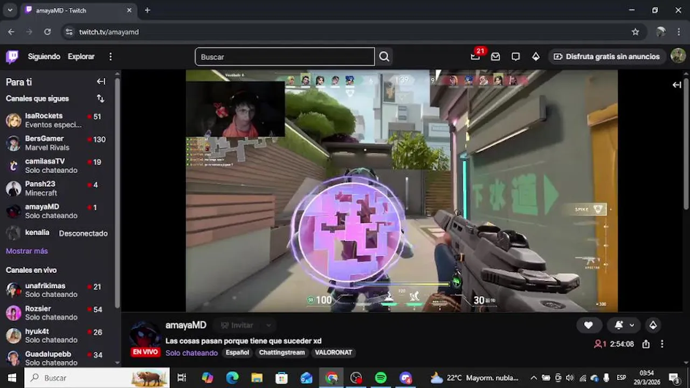The image size is (690, 388).
Task: Click the amayaMD channel name heading
Action: pos(186,325)
